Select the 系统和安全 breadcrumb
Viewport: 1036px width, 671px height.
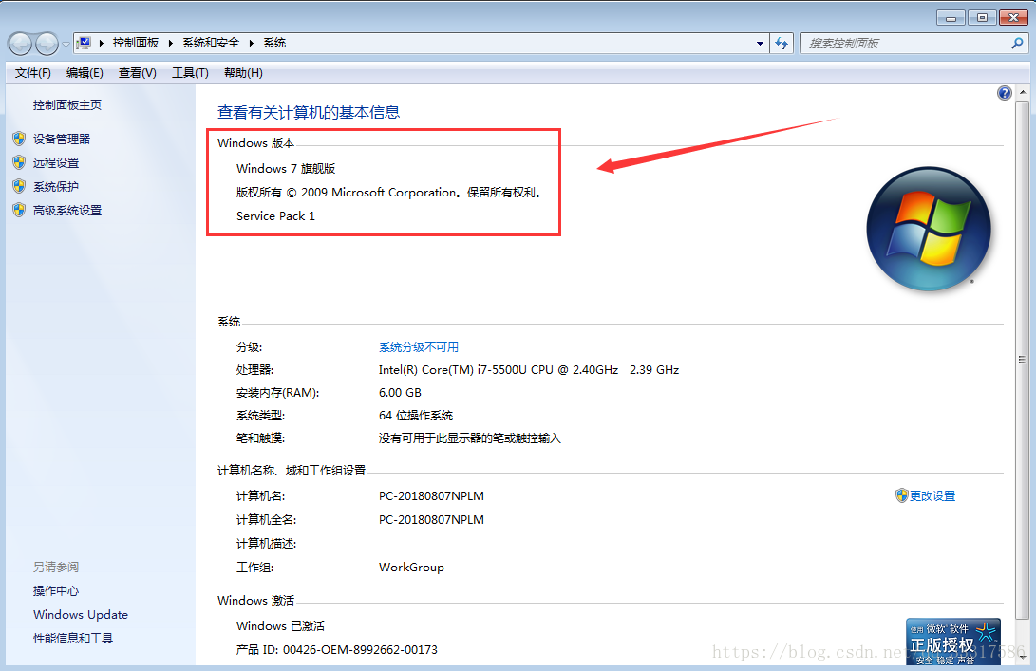[x=211, y=43]
